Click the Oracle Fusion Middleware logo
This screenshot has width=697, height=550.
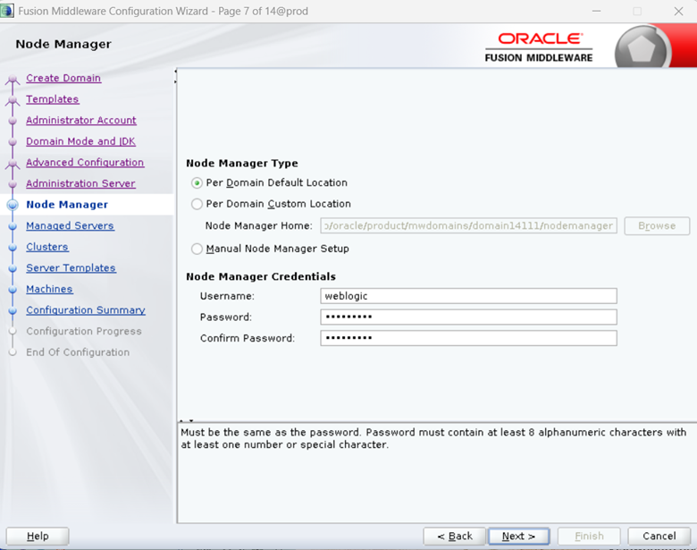(x=539, y=47)
